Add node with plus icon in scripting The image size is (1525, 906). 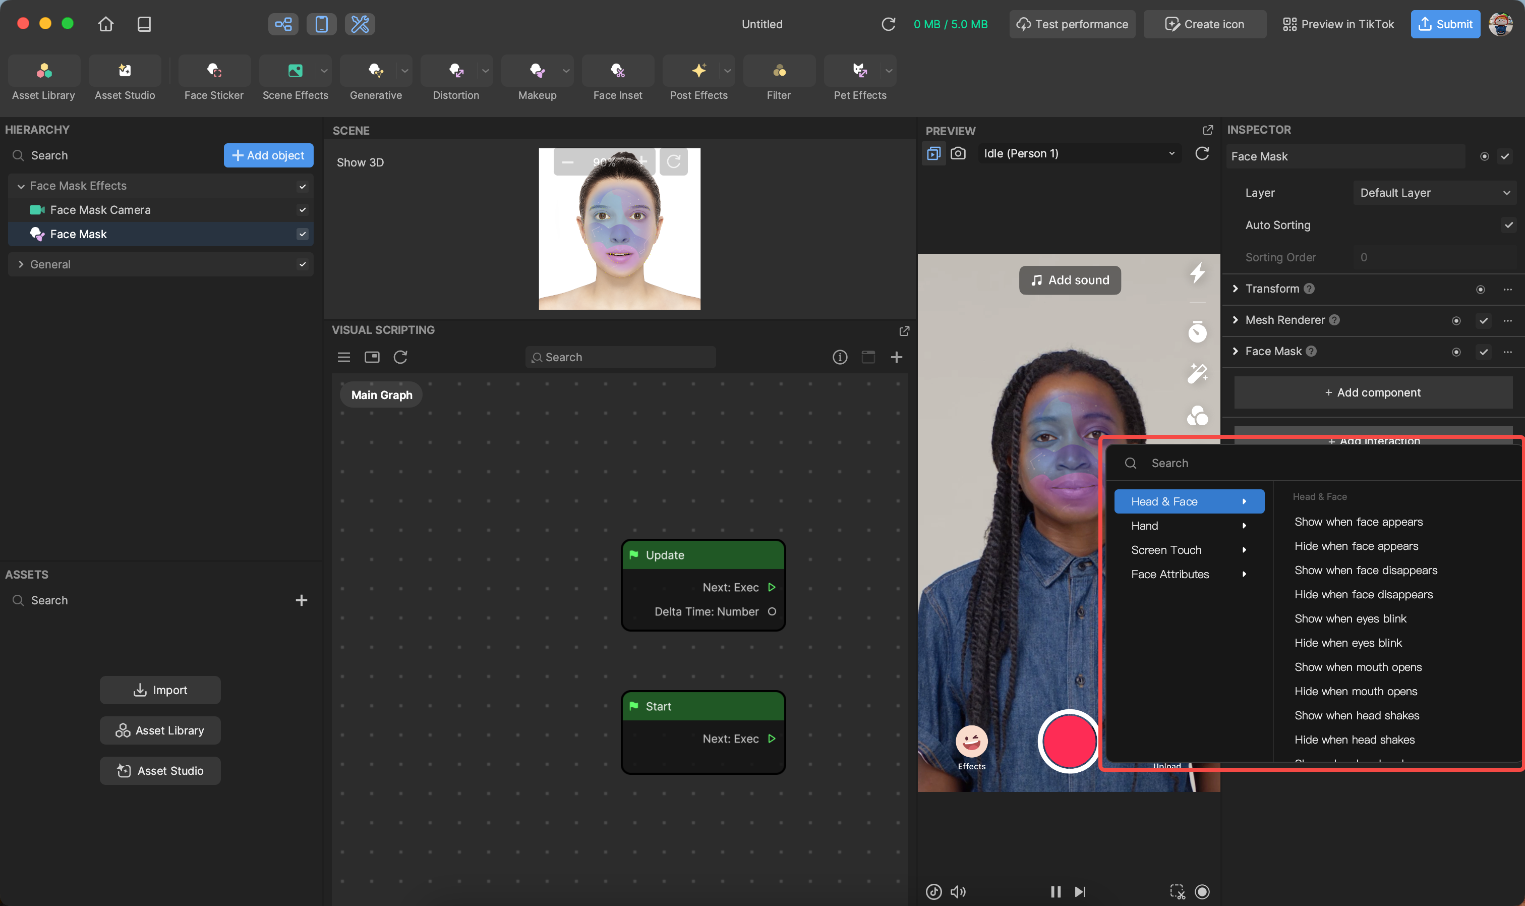coord(897,358)
